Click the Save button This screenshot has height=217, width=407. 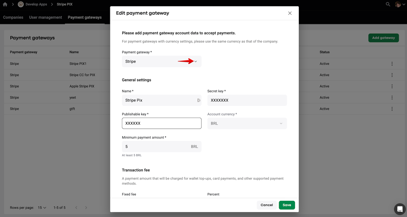click(x=287, y=205)
